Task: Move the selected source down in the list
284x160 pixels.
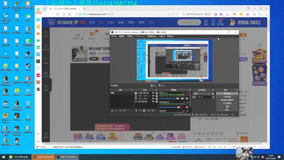Action: pos(153,111)
